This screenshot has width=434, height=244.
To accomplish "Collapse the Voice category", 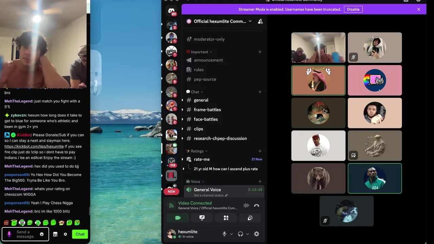I will (195, 182).
